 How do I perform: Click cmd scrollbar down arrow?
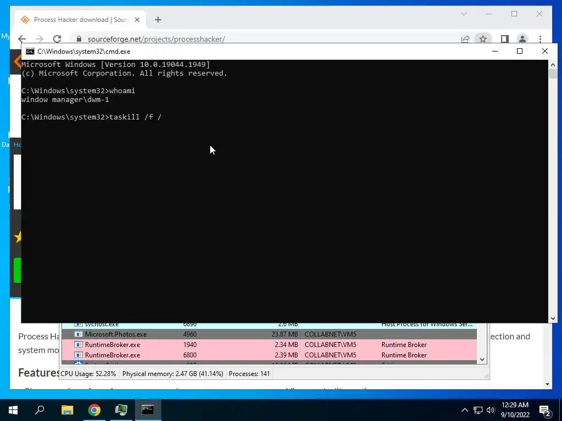(553, 318)
